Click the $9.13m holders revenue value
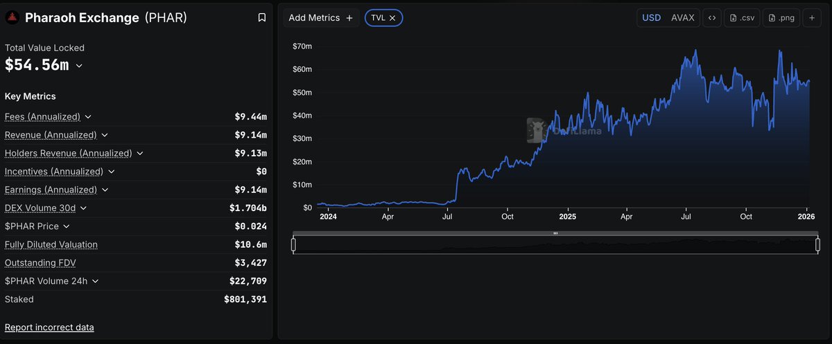 (x=251, y=153)
